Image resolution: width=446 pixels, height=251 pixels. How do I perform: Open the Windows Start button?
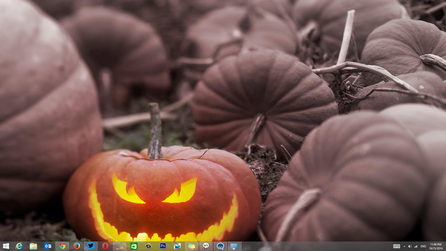[6, 246]
